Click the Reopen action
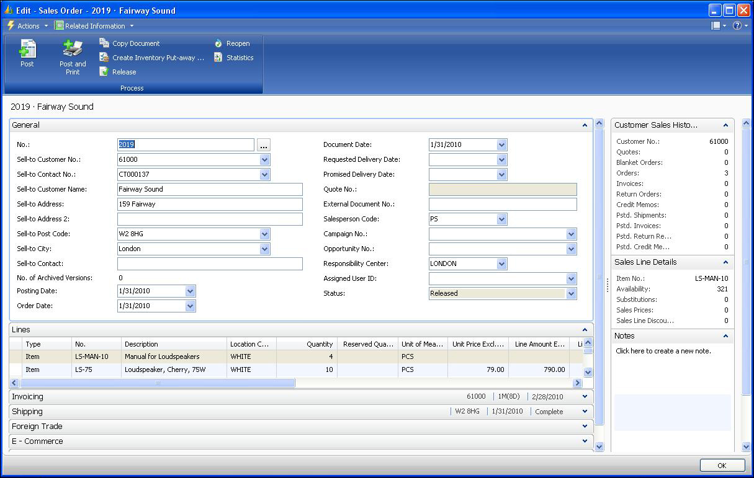This screenshot has width=754, height=478. click(232, 43)
